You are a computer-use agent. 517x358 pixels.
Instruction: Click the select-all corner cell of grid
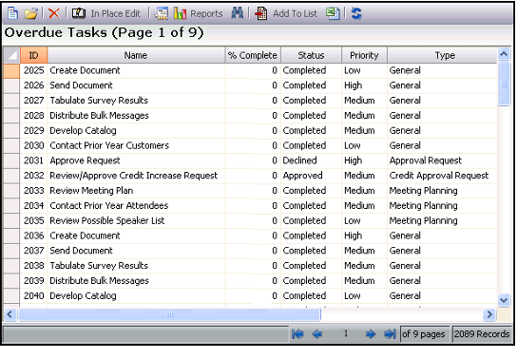[11, 55]
